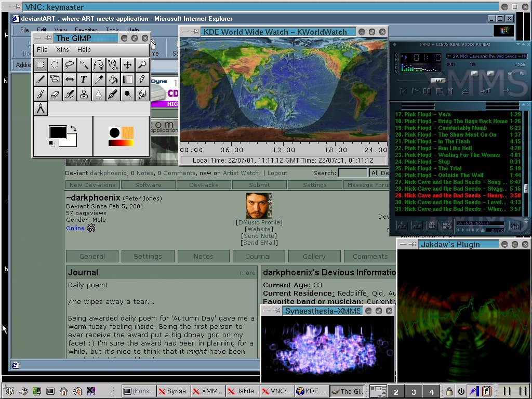
Task: Open MISC OPTS in XMMS playlist
Action: pyautogui.click(x=447, y=225)
